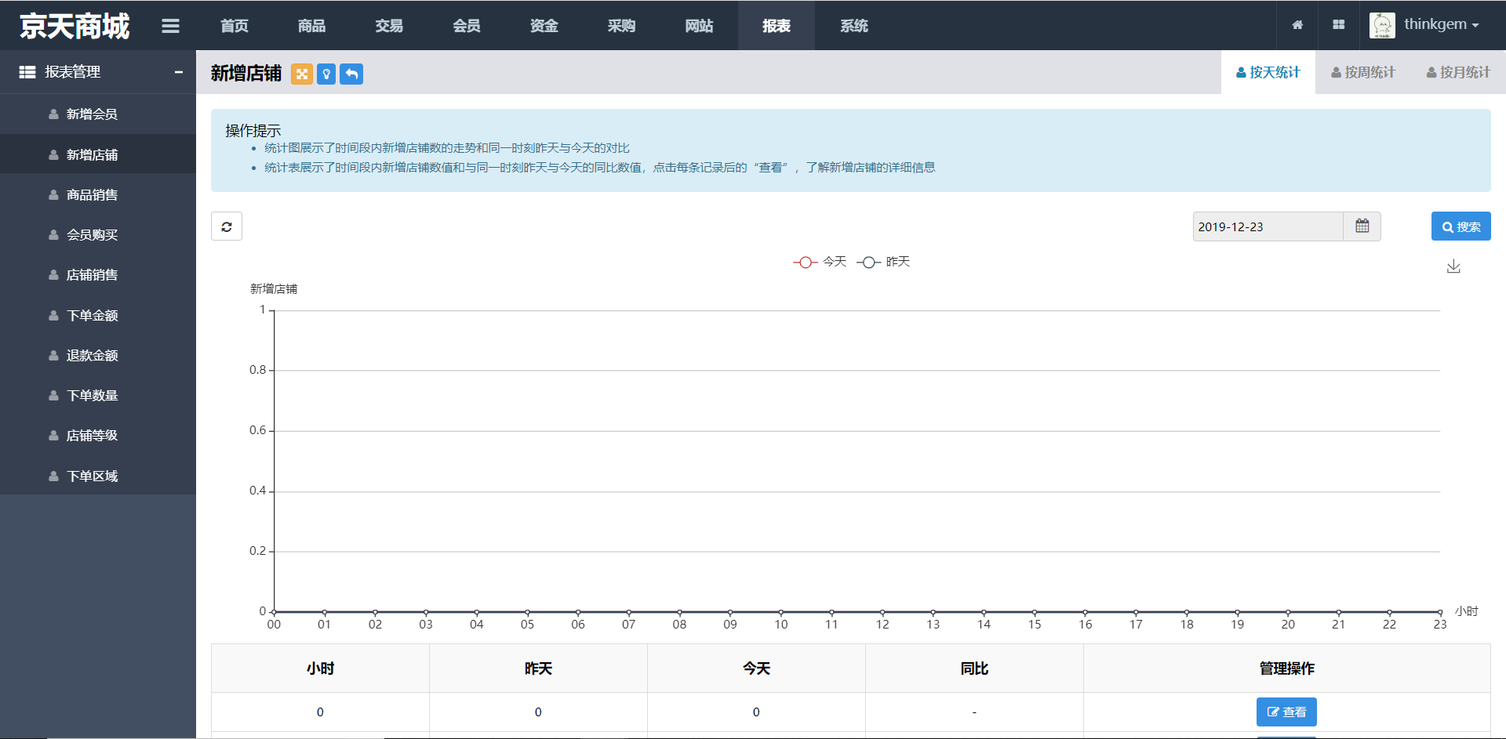Open the 商品 top menu
1506x739 pixels.
click(x=311, y=26)
